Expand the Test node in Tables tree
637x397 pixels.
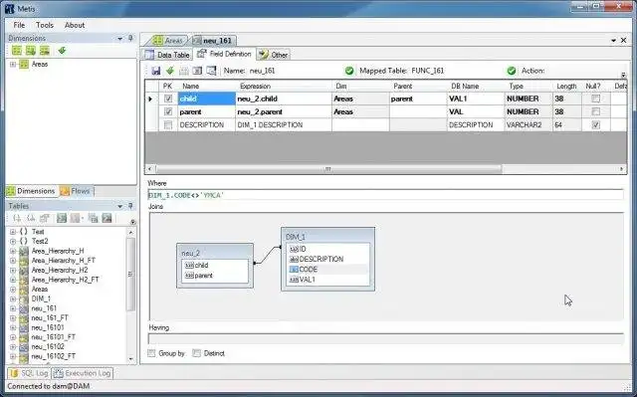click(13, 232)
